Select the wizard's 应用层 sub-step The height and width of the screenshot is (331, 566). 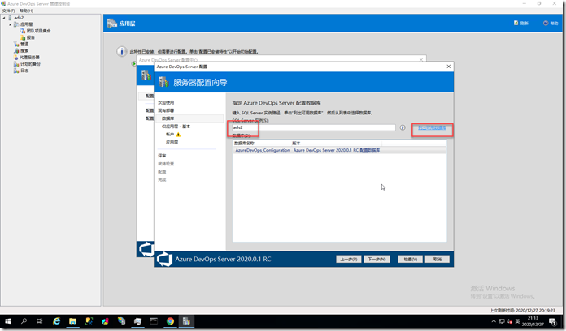(x=172, y=142)
